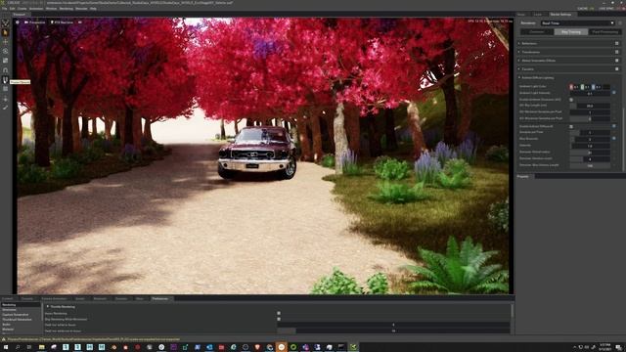Click the warning icon in status bar
This screenshot has width=626, height=352.
click(x=4, y=339)
